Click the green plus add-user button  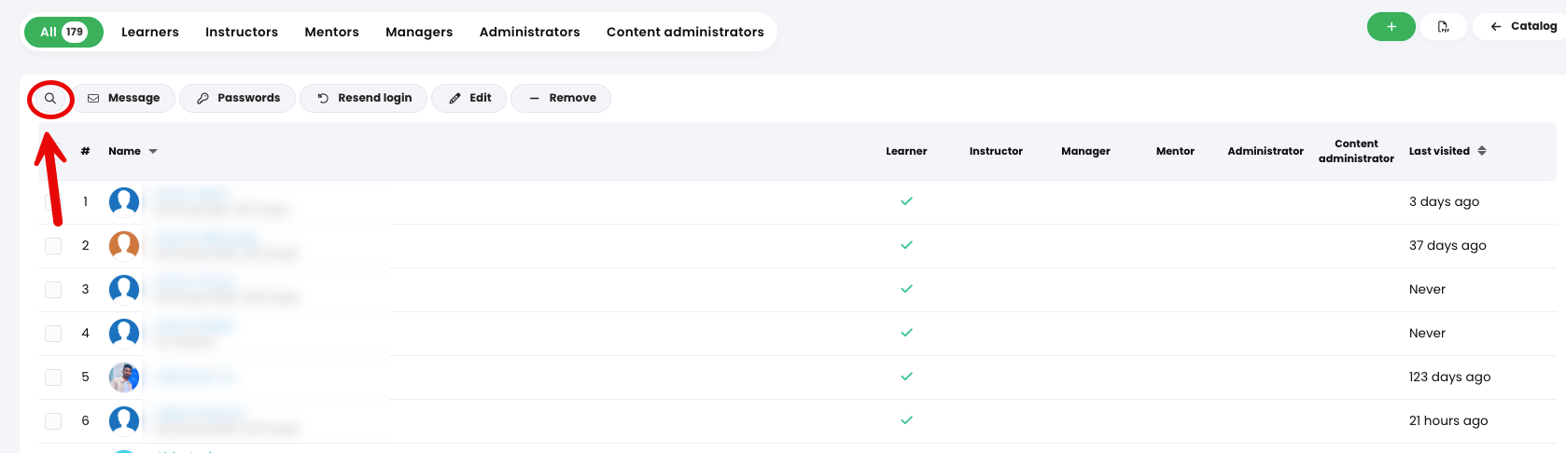click(x=1391, y=27)
